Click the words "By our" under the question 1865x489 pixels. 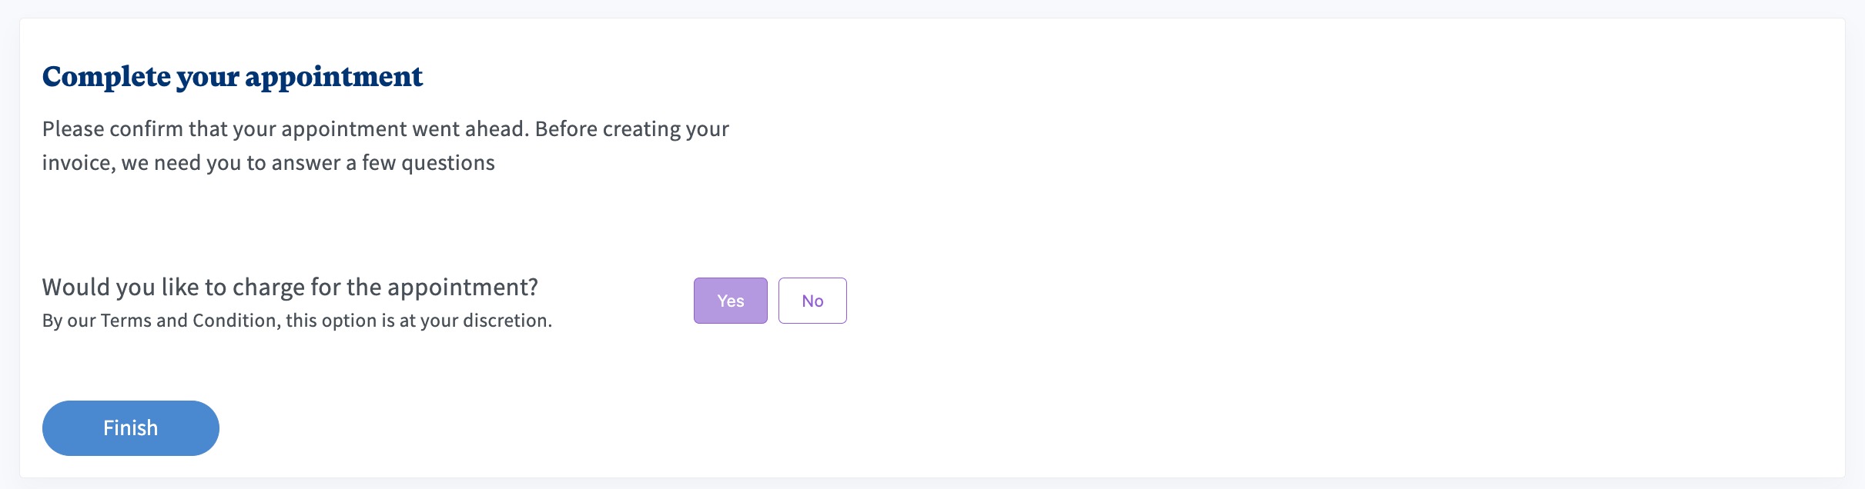[69, 321]
